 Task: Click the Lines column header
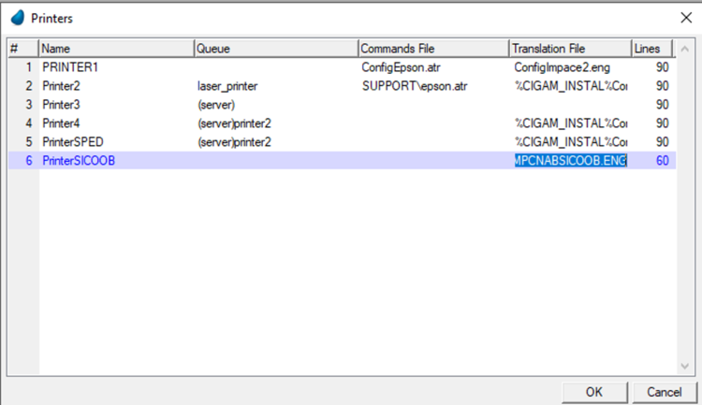coord(652,48)
